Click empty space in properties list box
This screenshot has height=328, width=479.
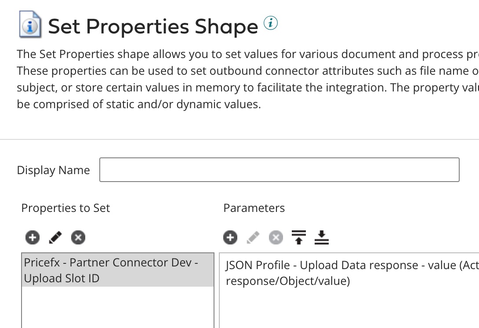(x=117, y=308)
